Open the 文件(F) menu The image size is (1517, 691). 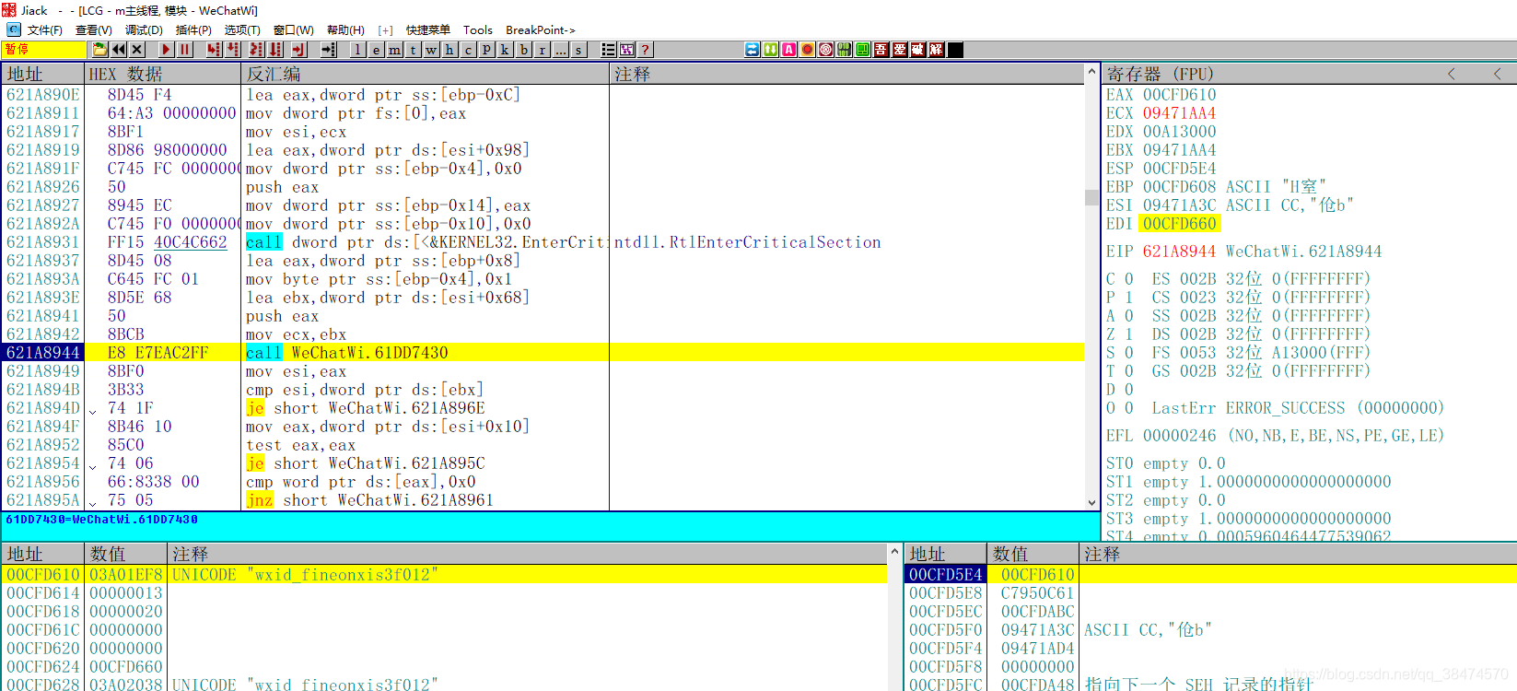pos(44,30)
